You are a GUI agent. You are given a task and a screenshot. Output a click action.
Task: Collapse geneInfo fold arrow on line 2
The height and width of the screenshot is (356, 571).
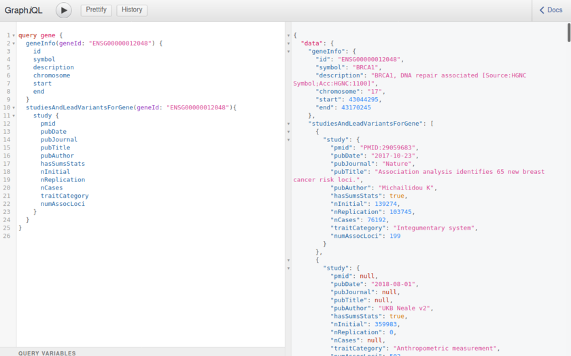coord(14,43)
